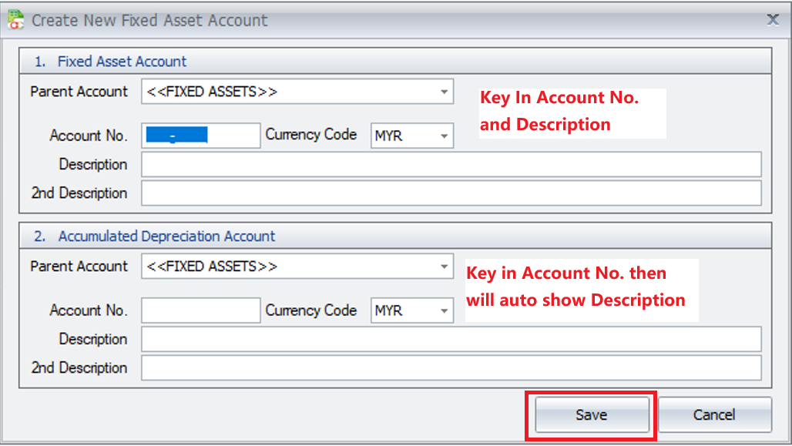This screenshot has width=792, height=446.
Task: Focus the Accumulated Depreciation Description field
Action: [451, 339]
